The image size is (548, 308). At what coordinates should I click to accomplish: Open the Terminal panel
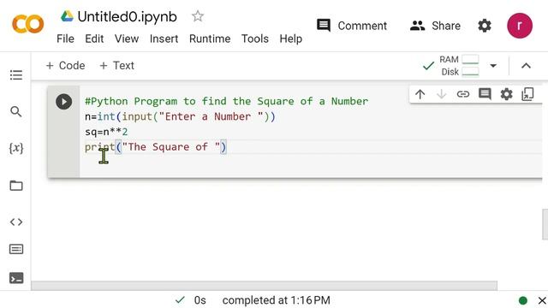[x=16, y=278]
